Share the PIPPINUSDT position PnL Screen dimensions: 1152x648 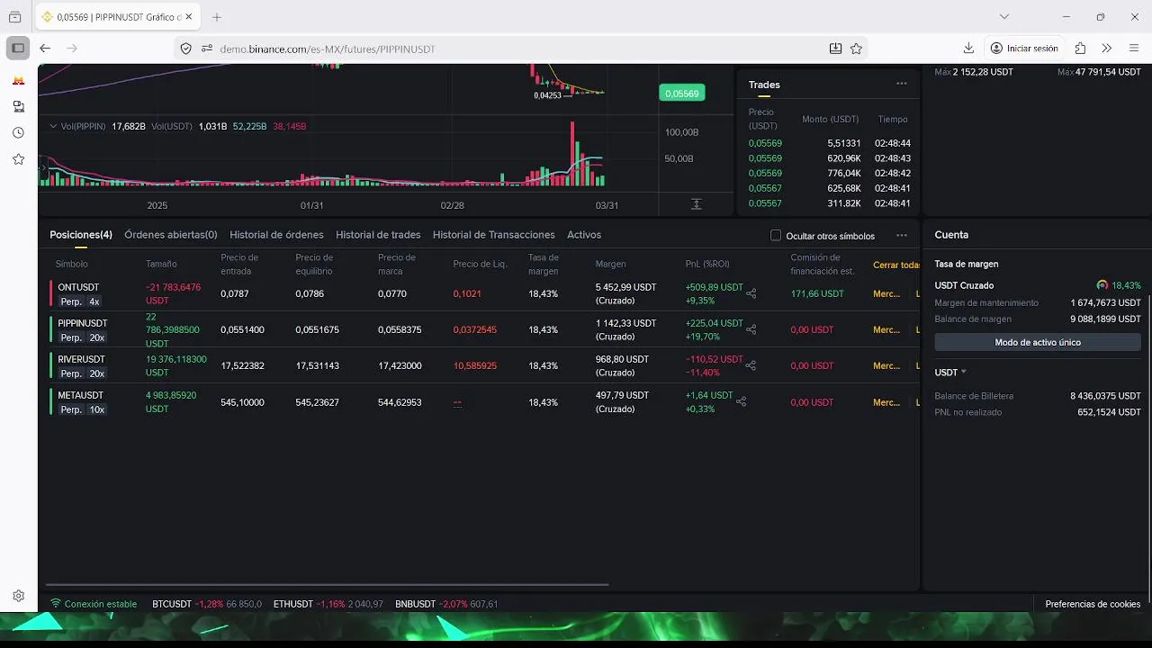(x=751, y=329)
